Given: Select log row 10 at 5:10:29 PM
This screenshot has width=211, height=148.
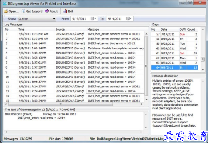Looking at the screenshot, I should 74,77.
